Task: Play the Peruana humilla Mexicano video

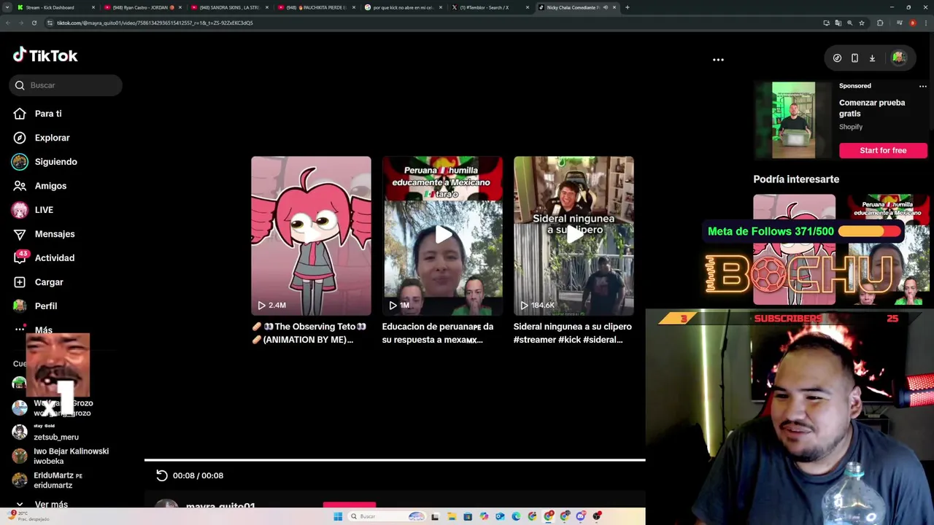Action: [x=443, y=236]
